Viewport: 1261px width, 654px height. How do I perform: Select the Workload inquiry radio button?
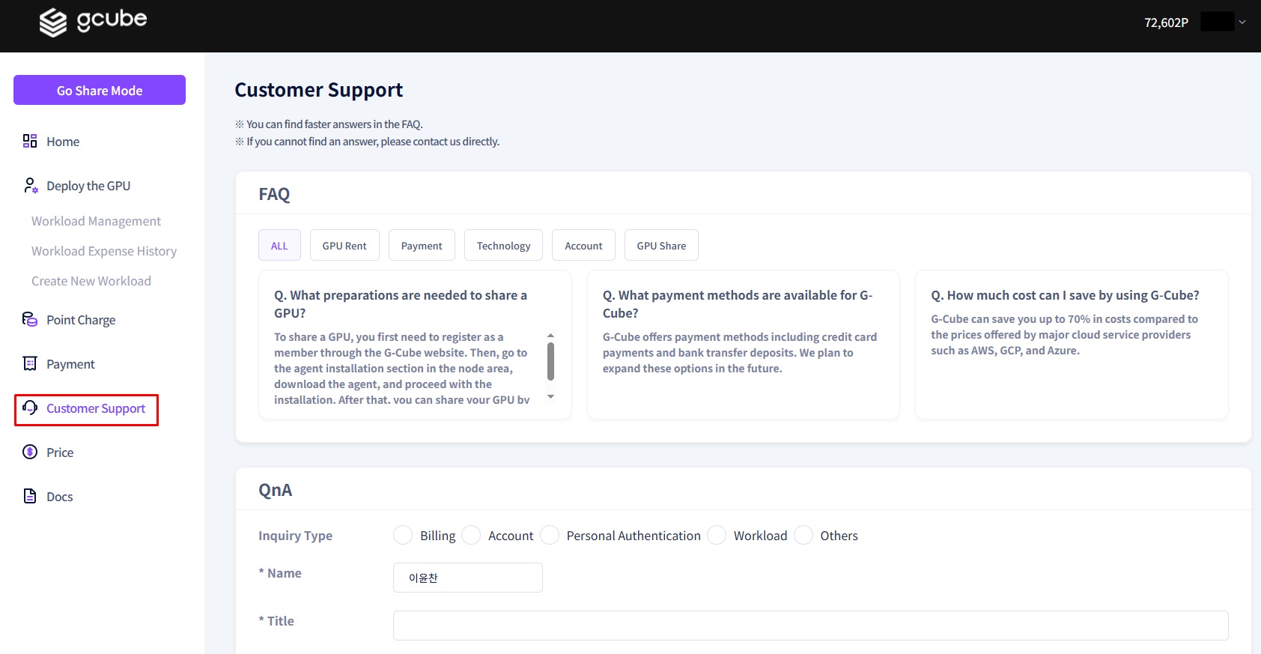717,535
